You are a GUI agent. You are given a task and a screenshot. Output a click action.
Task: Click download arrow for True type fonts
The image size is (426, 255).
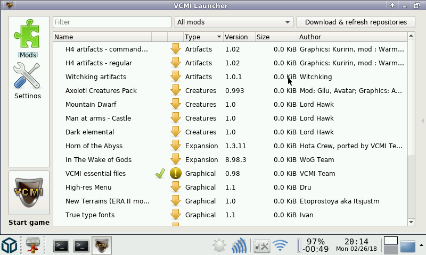pos(176,215)
